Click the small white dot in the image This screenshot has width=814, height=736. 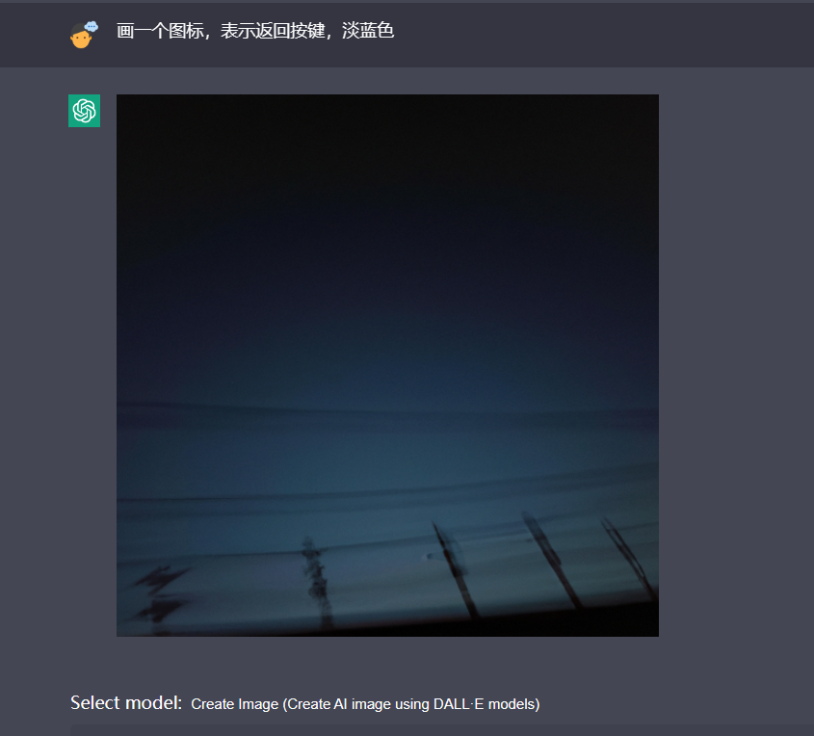click(x=430, y=557)
